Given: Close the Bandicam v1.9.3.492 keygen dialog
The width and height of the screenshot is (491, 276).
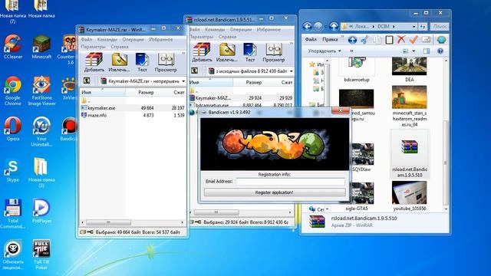Looking at the screenshot, I should [341, 110].
